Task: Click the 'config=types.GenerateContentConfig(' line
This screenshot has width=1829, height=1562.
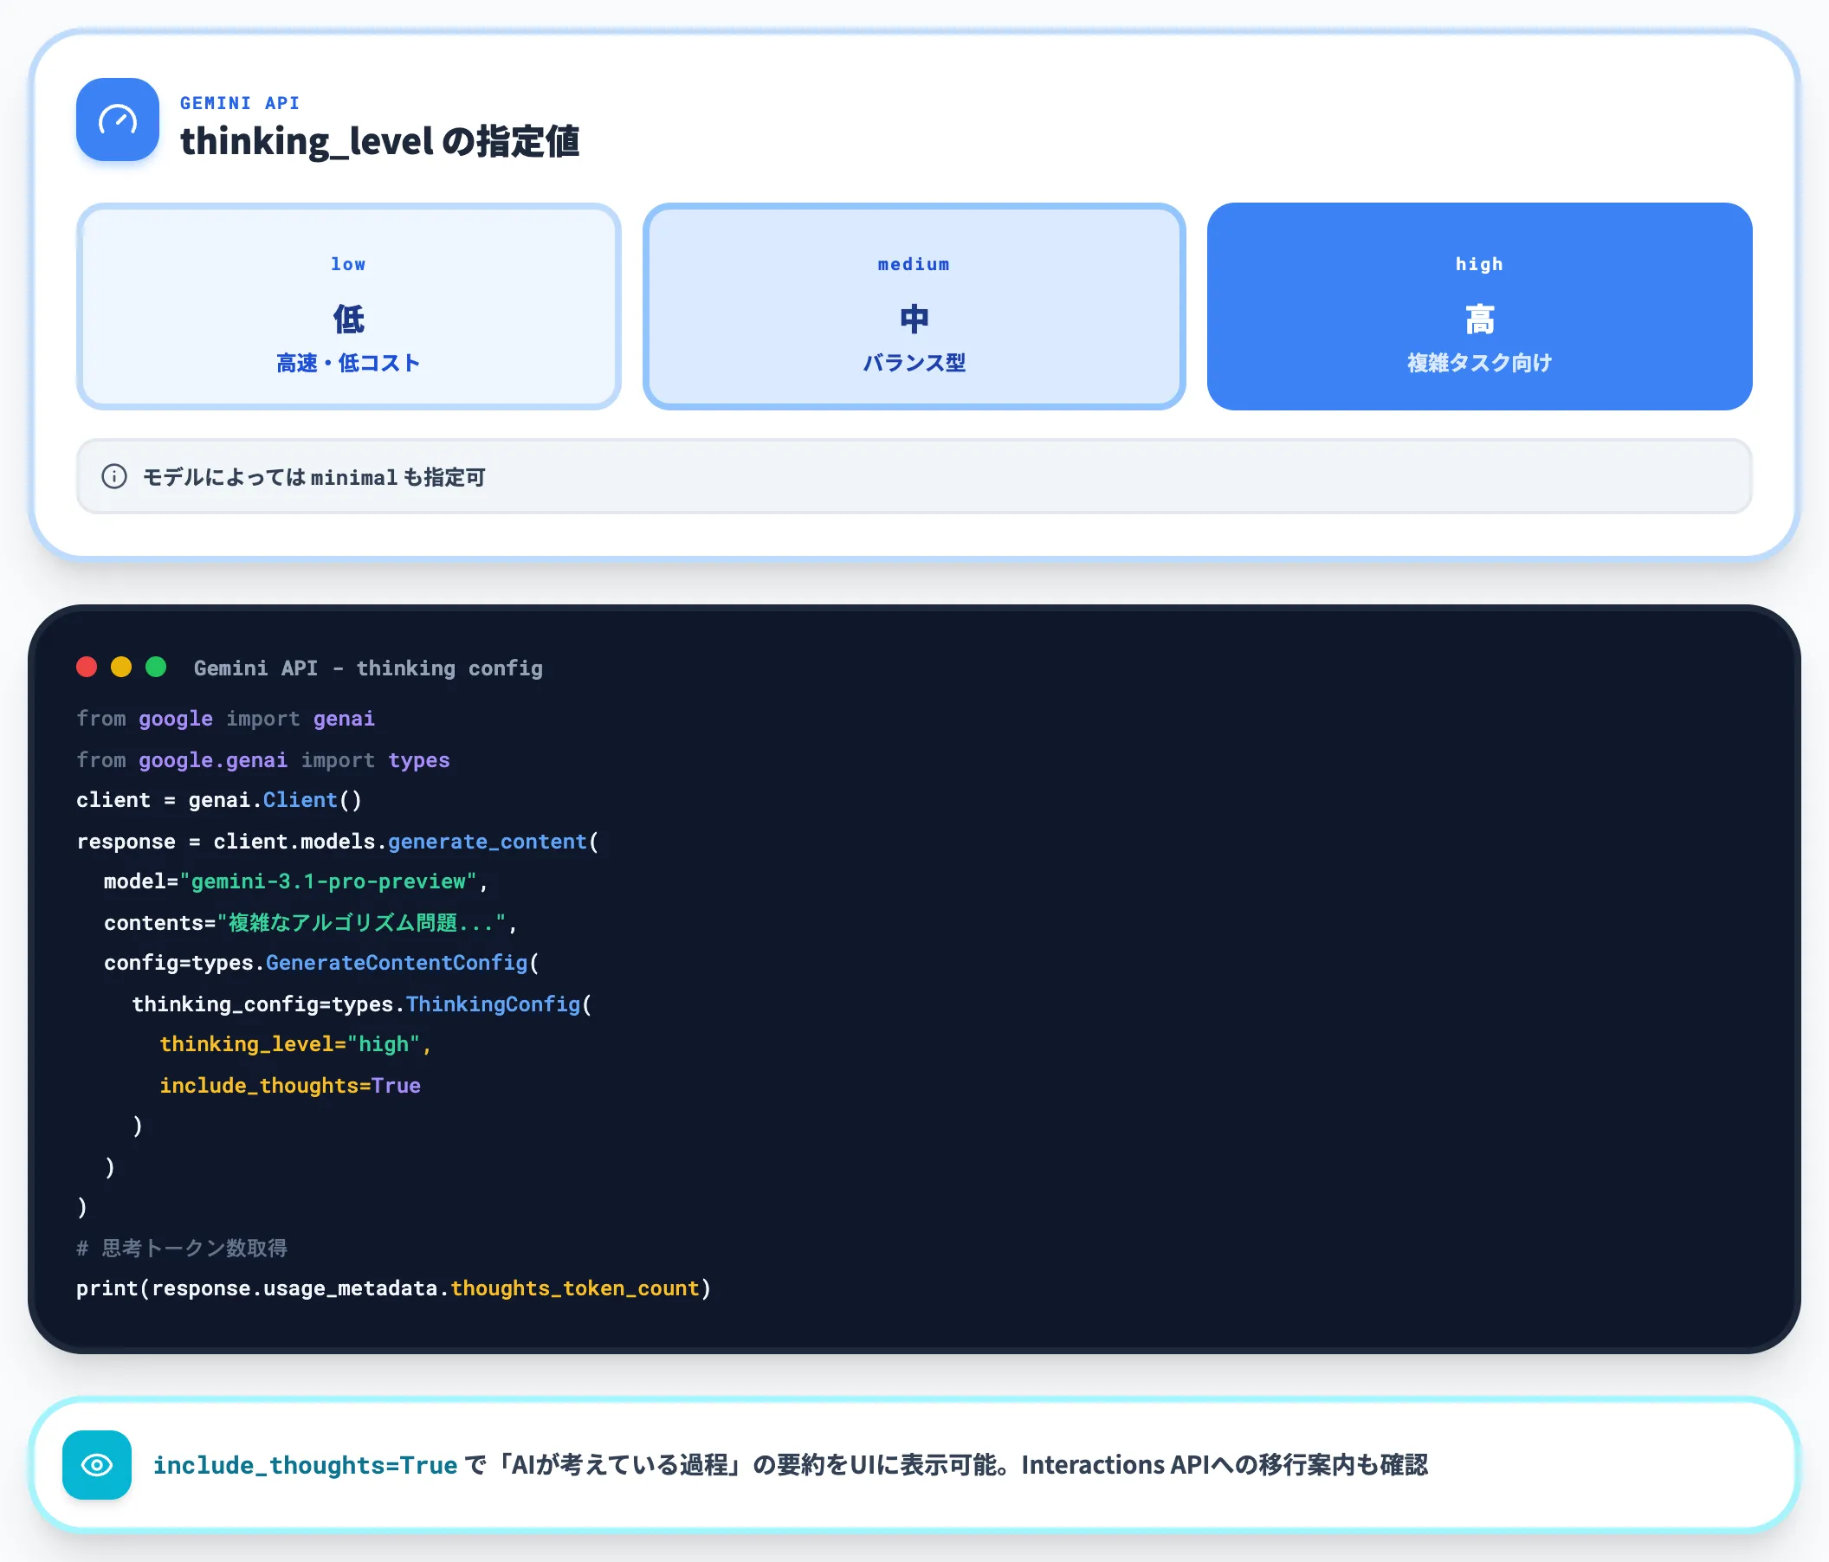Action: coord(321,963)
